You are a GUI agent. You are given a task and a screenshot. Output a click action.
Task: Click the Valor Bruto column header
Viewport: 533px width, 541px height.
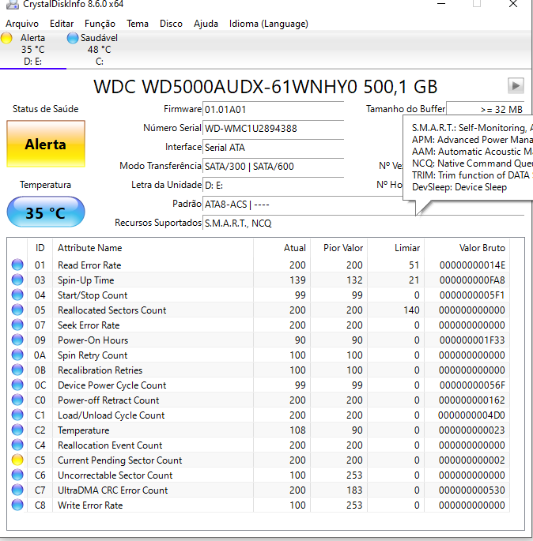click(467, 248)
